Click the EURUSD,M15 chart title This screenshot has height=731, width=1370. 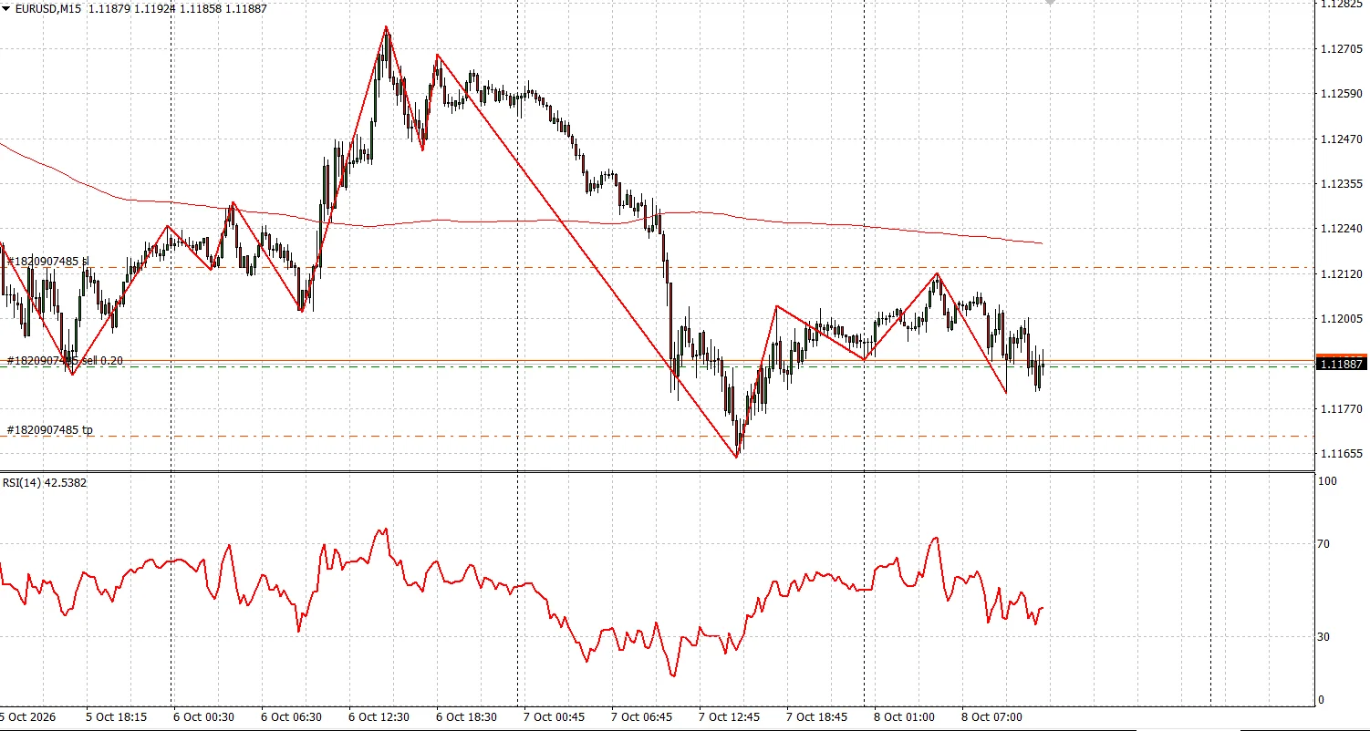pyautogui.click(x=47, y=9)
